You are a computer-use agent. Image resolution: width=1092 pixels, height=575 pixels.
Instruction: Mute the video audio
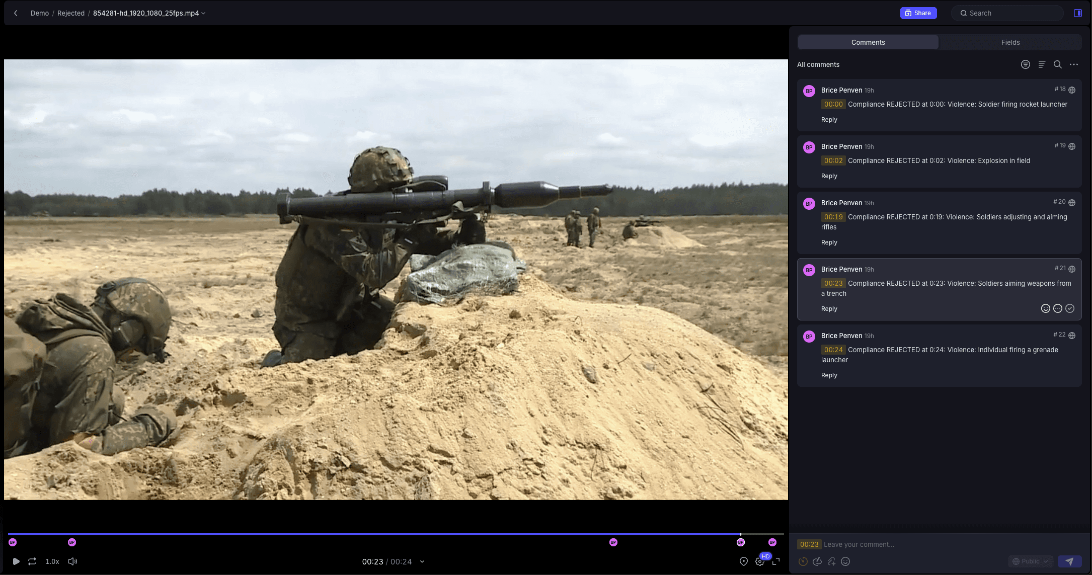click(x=72, y=561)
